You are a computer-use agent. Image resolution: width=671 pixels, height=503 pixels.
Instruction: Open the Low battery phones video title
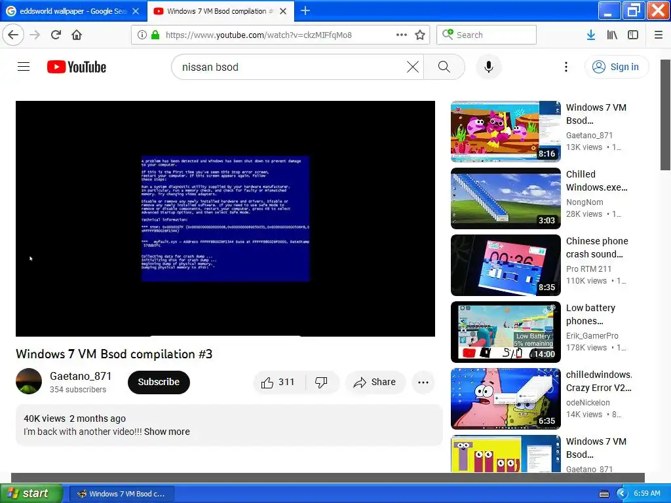pos(590,314)
